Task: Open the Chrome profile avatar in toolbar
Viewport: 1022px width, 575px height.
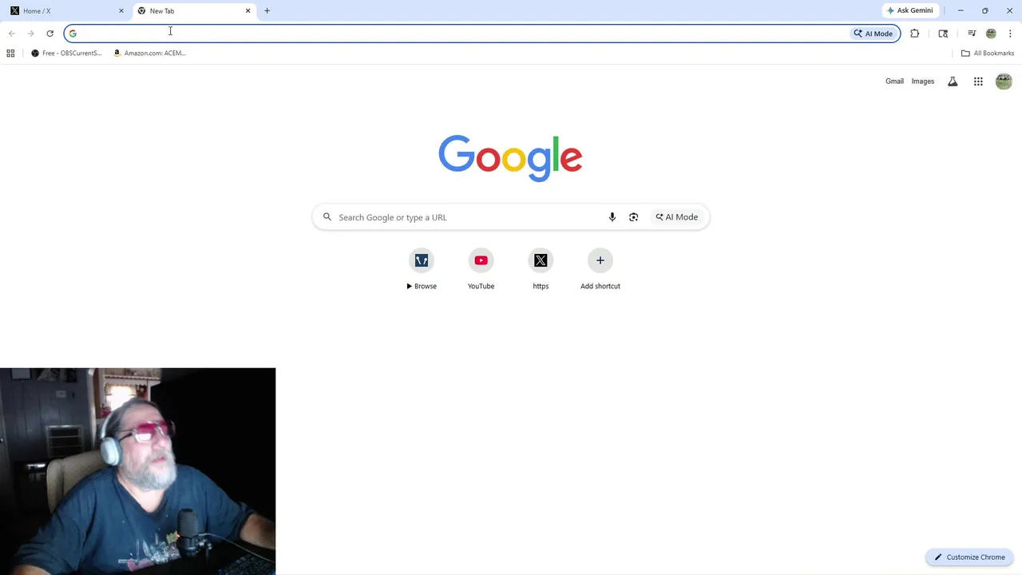Action: tap(991, 34)
